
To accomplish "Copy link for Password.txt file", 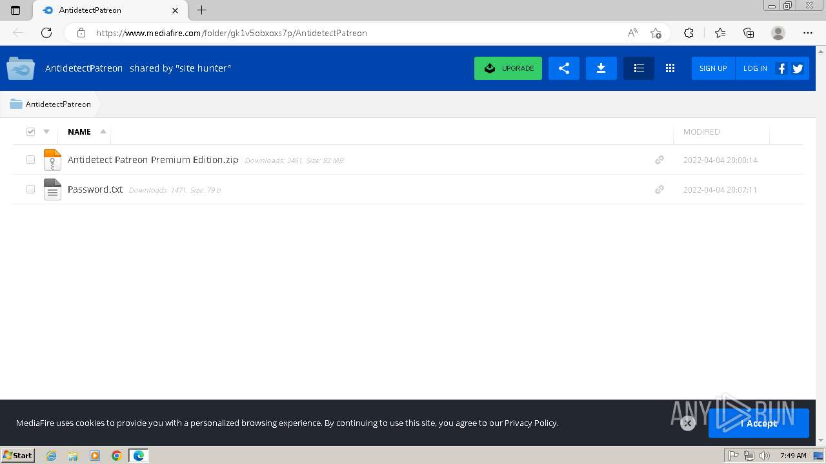I will (x=659, y=189).
